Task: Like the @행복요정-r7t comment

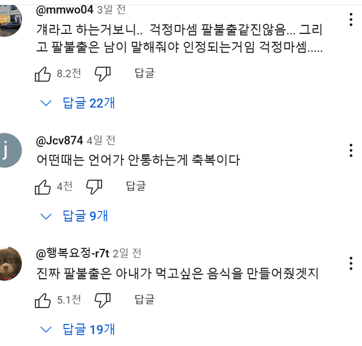Action: pyautogui.click(x=43, y=300)
